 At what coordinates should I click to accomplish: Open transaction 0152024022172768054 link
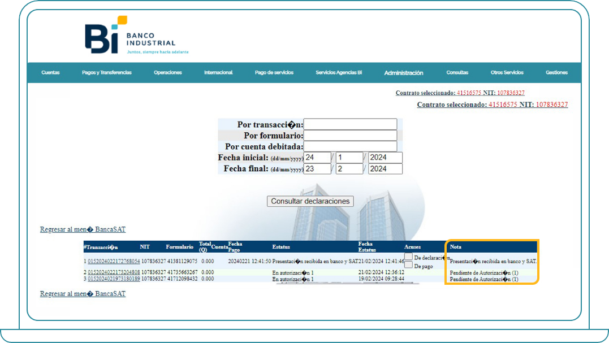114,262
